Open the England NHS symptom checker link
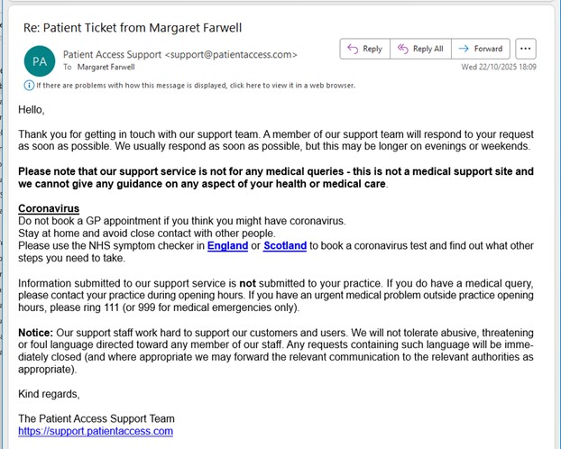The width and height of the screenshot is (561, 449). pyautogui.click(x=229, y=245)
